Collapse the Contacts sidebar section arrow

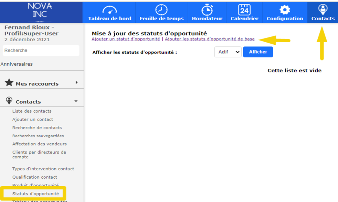pyautogui.click(x=76, y=101)
